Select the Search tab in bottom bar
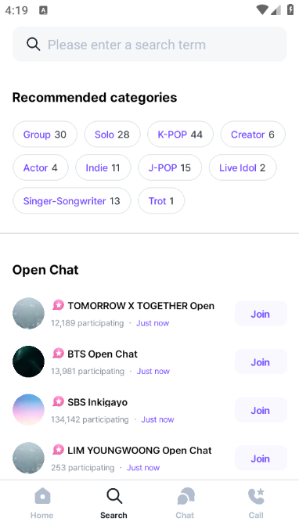The height and width of the screenshot is (532, 299). click(114, 504)
